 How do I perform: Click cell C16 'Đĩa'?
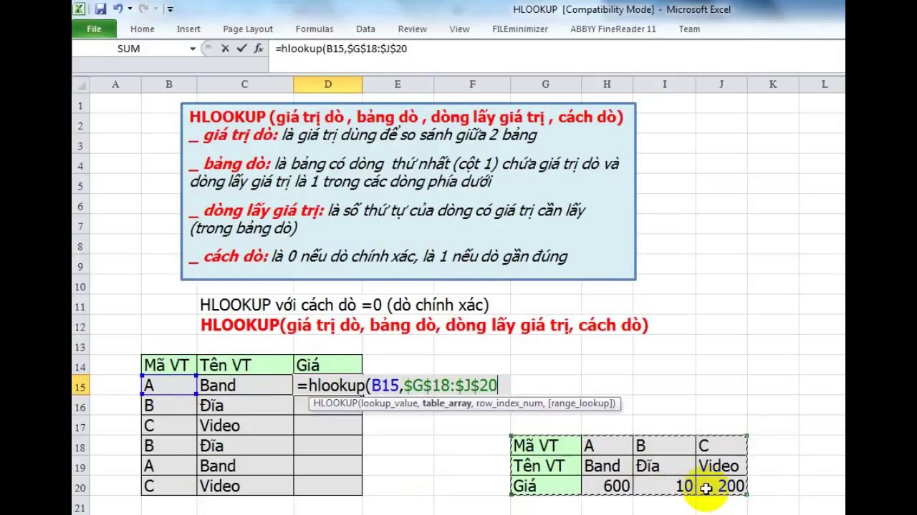pyautogui.click(x=244, y=406)
